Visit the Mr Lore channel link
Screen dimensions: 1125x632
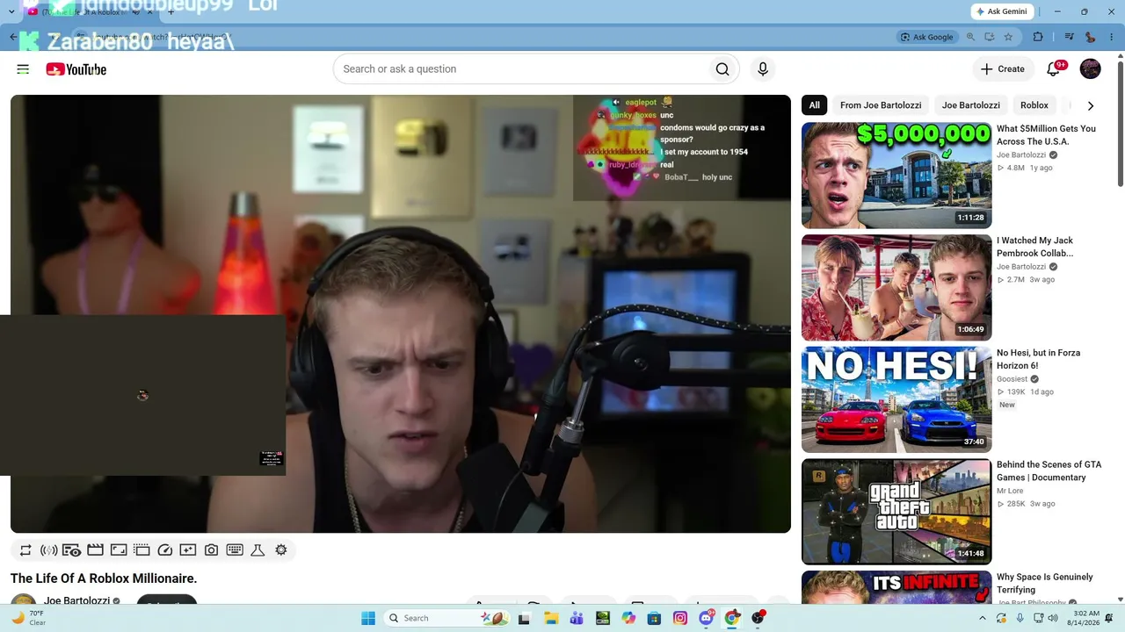(1010, 492)
